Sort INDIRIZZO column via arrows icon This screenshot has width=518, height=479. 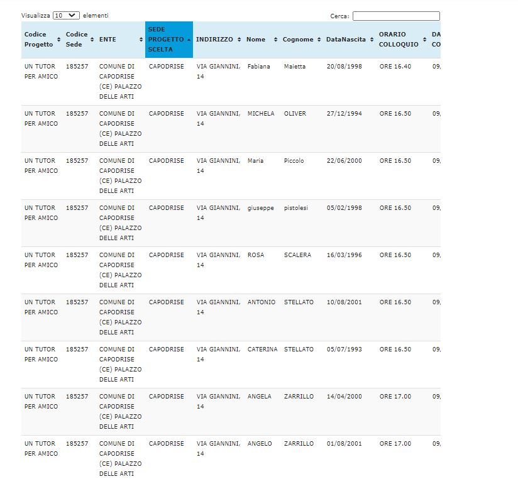tap(239, 40)
